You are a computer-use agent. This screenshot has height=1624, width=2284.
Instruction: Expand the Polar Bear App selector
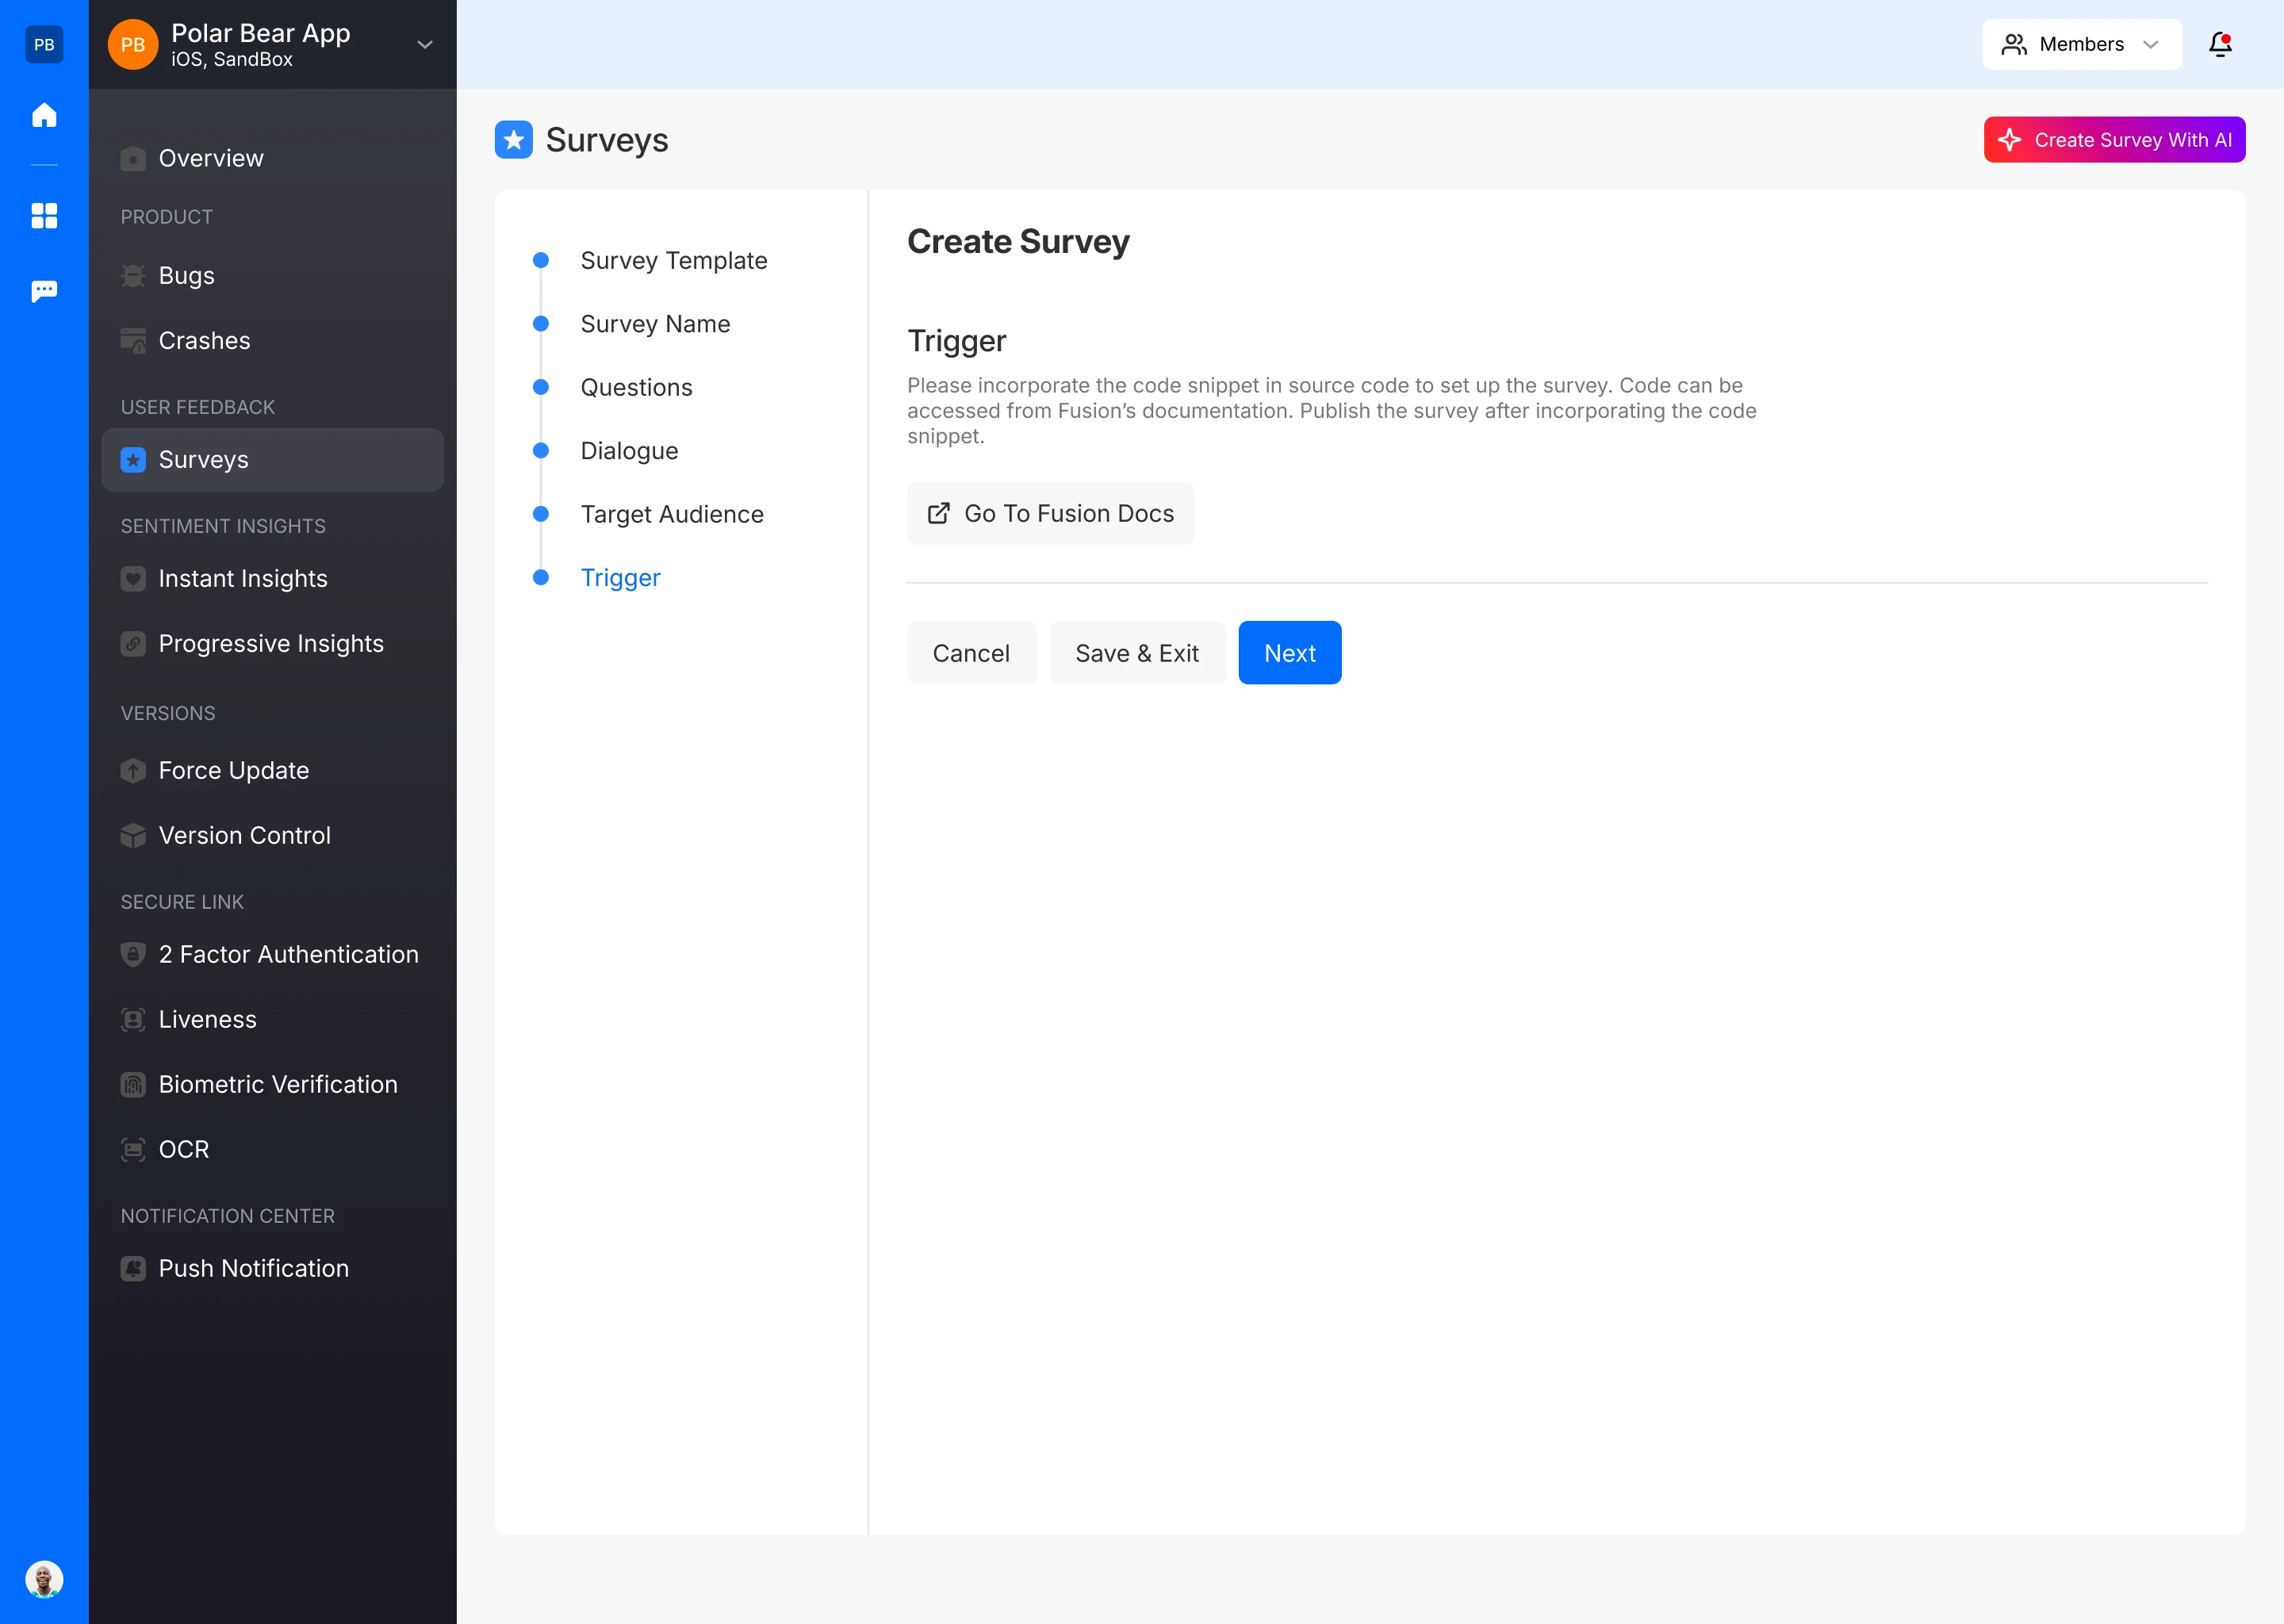[424, 44]
